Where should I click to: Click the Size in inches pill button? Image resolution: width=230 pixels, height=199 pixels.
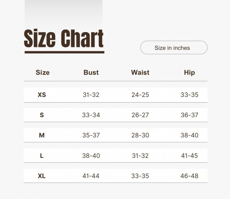[x=174, y=47]
